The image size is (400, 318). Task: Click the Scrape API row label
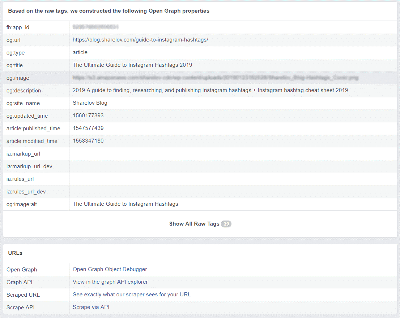click(x=20, y=307)
